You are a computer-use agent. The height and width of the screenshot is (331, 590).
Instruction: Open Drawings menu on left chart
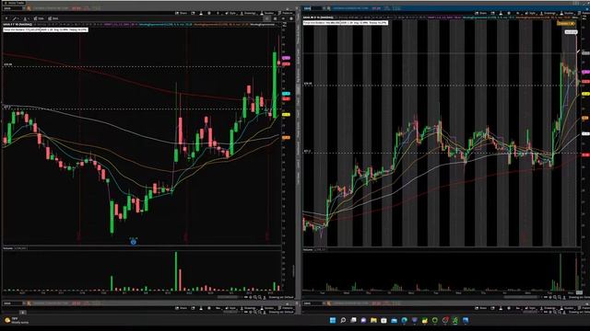click(x=248, y=13)
